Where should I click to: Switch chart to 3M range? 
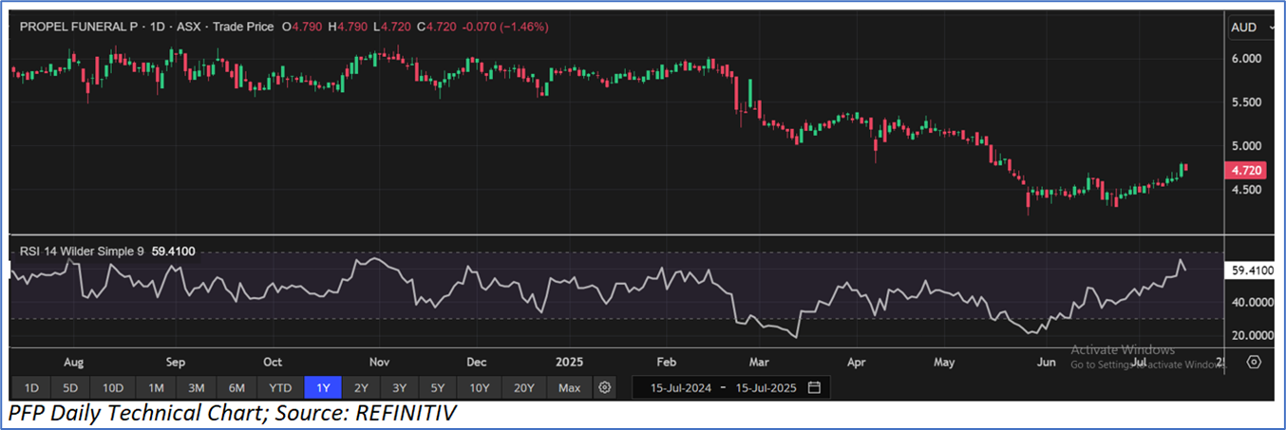point(196,387)
